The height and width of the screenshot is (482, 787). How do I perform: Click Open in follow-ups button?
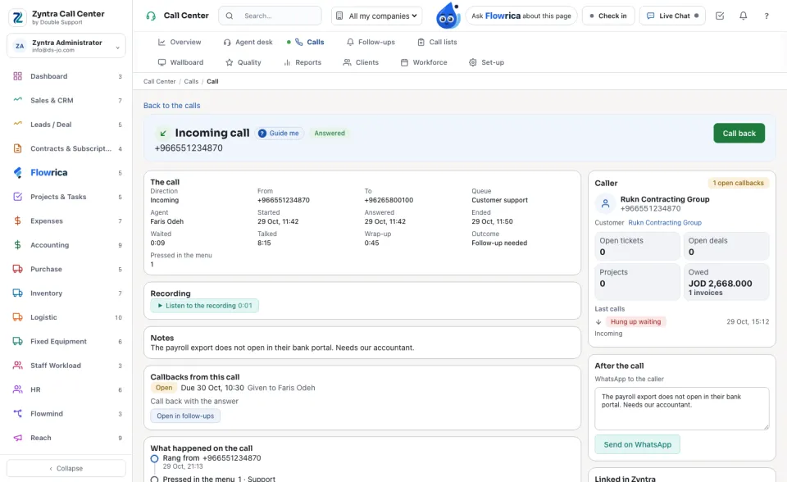coord(185,416)
